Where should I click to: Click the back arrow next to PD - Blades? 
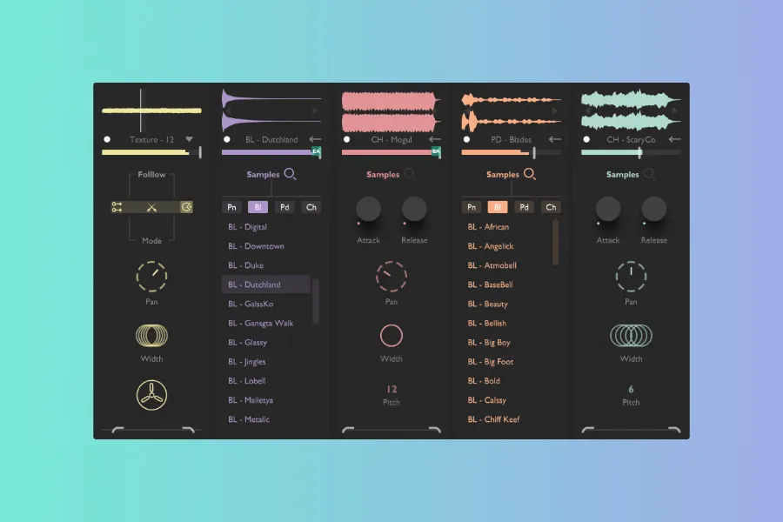(x=554, y=139)
